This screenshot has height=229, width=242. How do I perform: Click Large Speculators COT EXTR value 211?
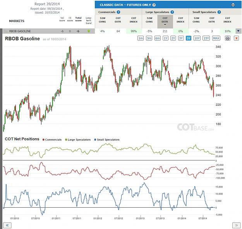click(165, 31)
